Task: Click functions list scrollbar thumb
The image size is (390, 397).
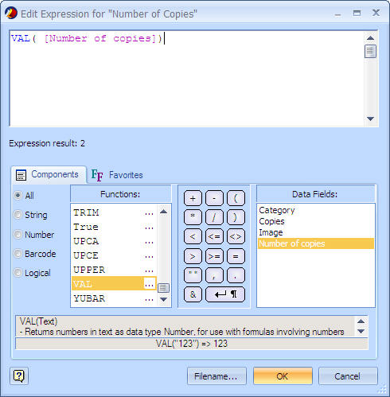Action: [163, 288]
